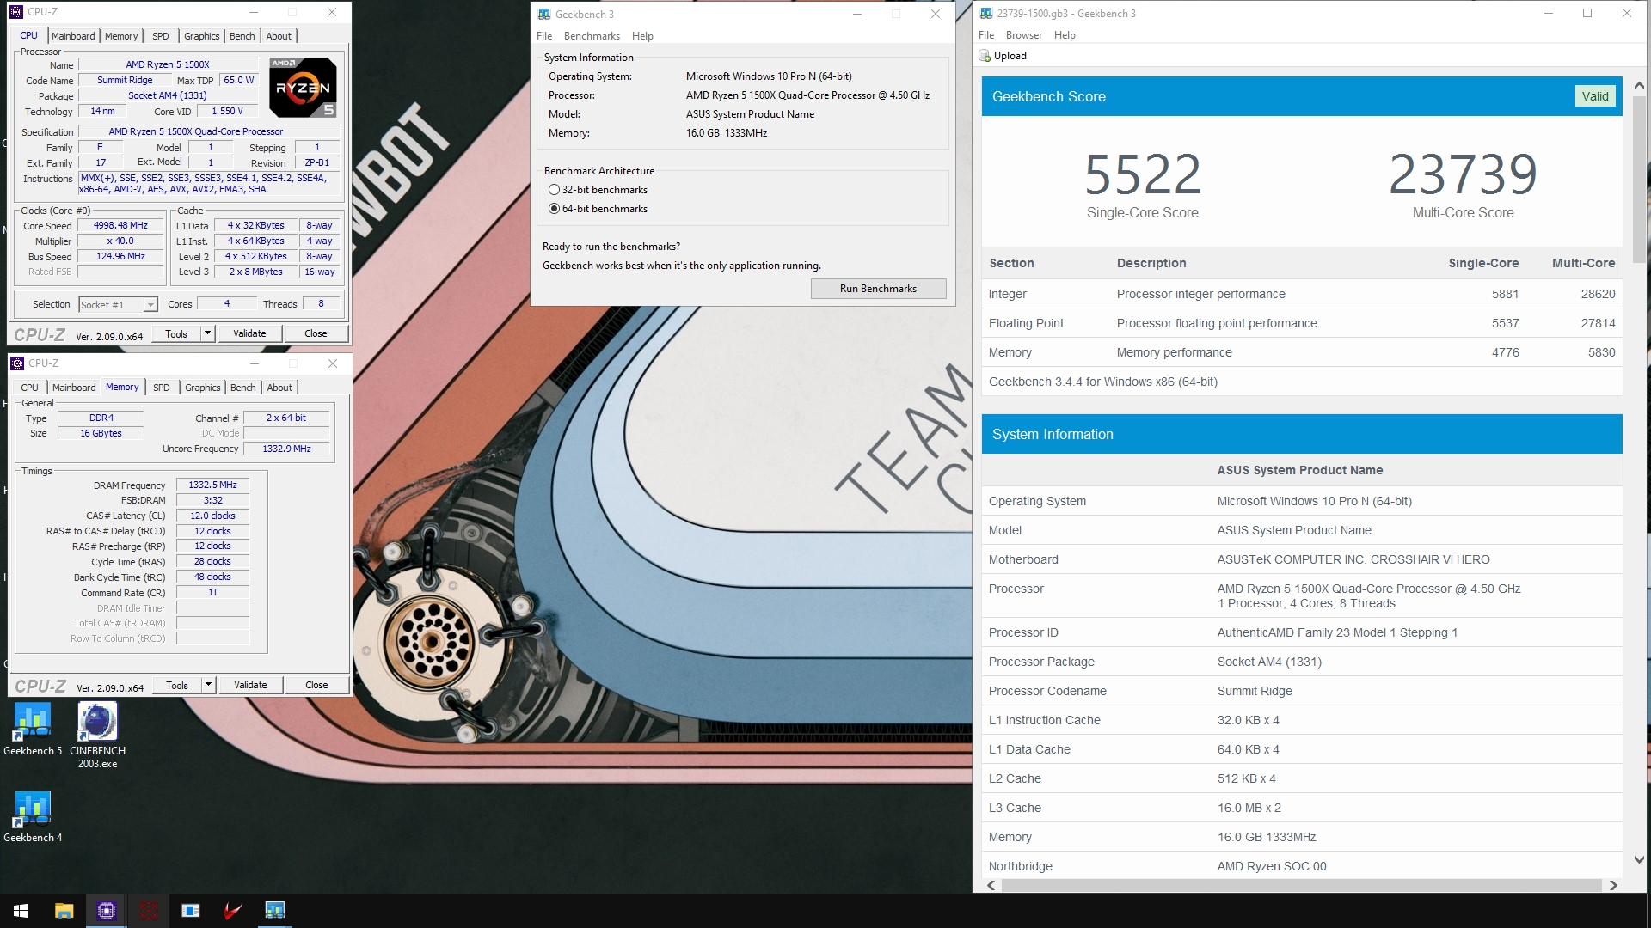
Task: Click Close button in Memory CPU-Z window
Action: coord(316,685)
